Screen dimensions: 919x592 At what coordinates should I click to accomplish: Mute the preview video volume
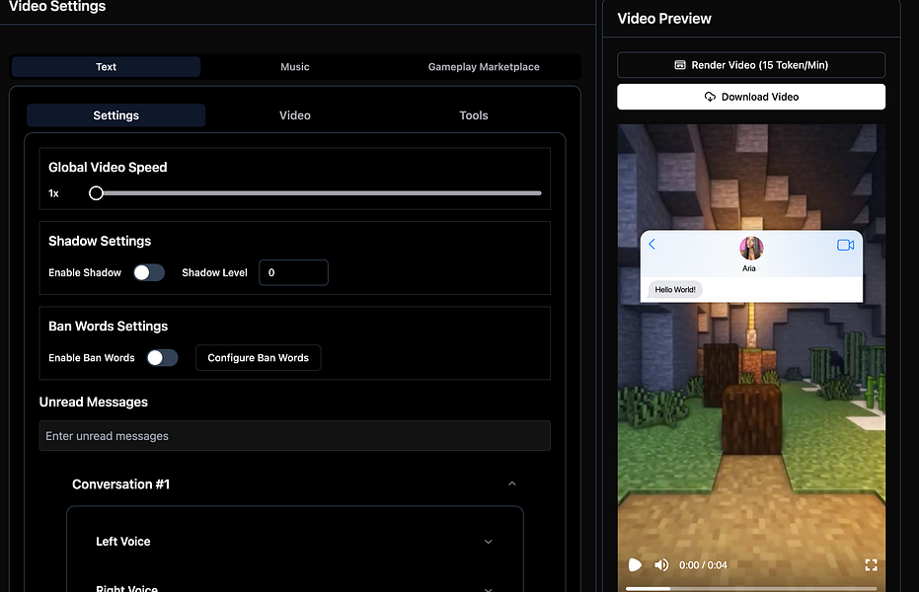(661, 565)
